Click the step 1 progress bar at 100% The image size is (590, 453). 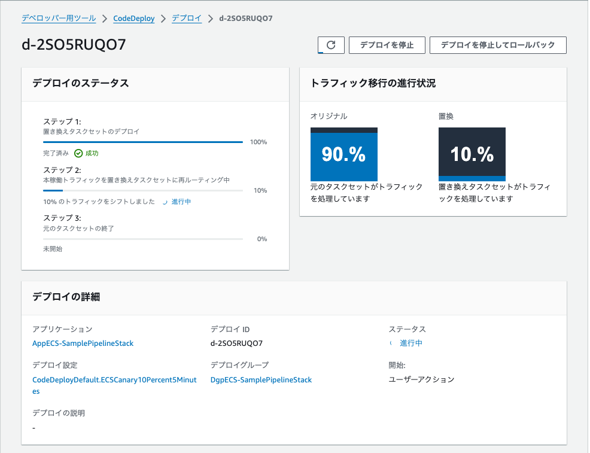coord(143,142)
